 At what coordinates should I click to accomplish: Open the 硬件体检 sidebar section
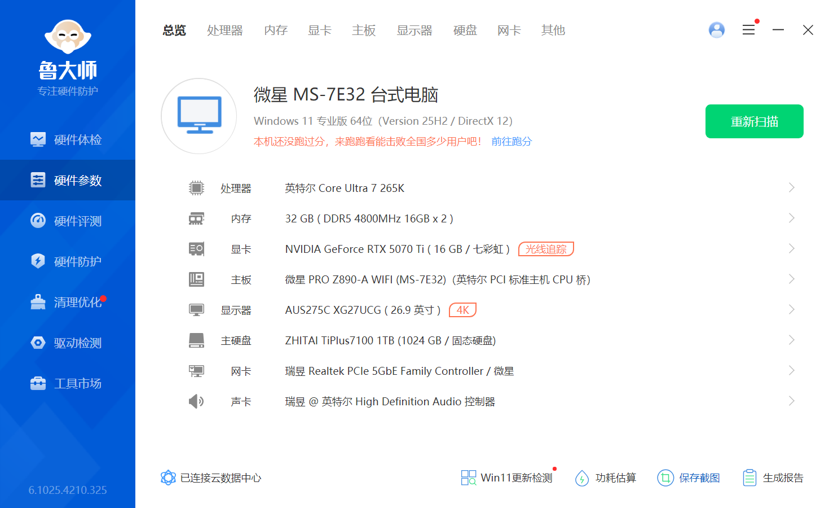(67, 139)
